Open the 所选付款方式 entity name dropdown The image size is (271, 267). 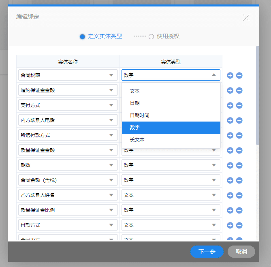68,135
